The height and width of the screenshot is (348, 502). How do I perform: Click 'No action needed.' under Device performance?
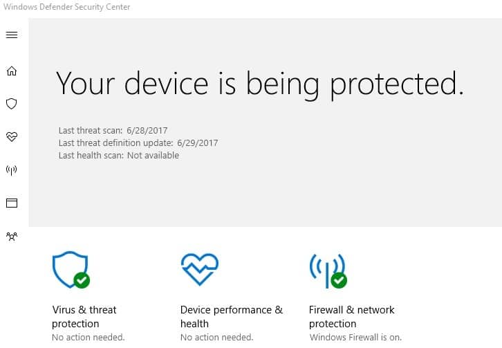(x=216, y=338)
